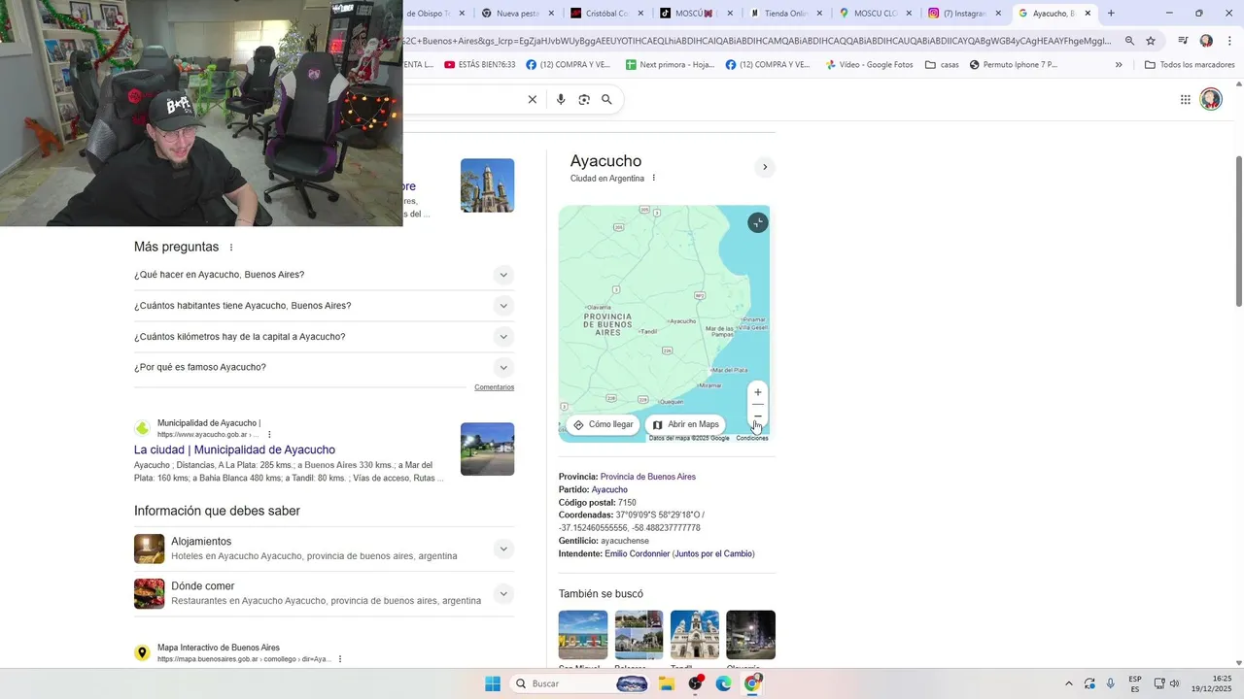Open the Juntos por el Cambio link
The image size is (1244, 699).
[x=713, y=554]
